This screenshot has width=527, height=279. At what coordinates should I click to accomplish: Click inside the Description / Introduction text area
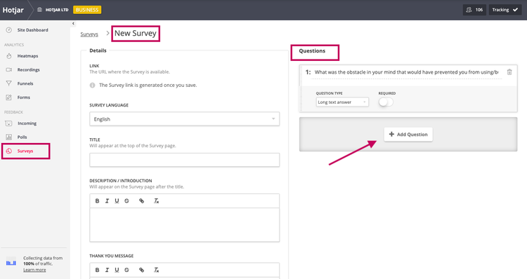click(x=185, y=225)
